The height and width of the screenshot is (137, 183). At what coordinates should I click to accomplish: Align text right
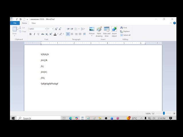click(x=76, y=34)
